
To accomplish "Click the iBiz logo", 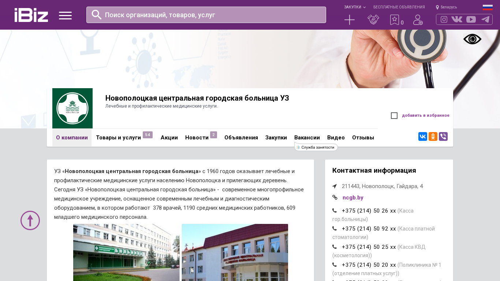I will click(31, 15).
